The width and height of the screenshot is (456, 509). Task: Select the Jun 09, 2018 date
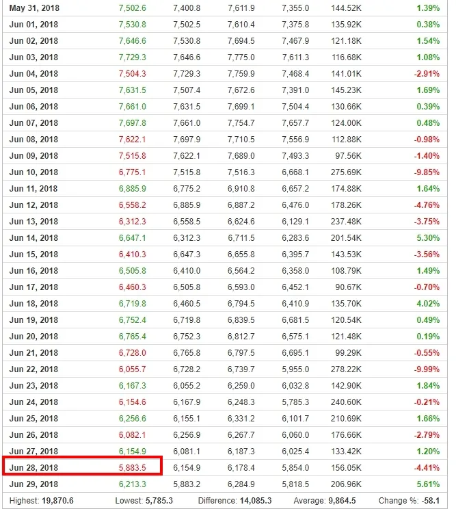coord(33,156)
